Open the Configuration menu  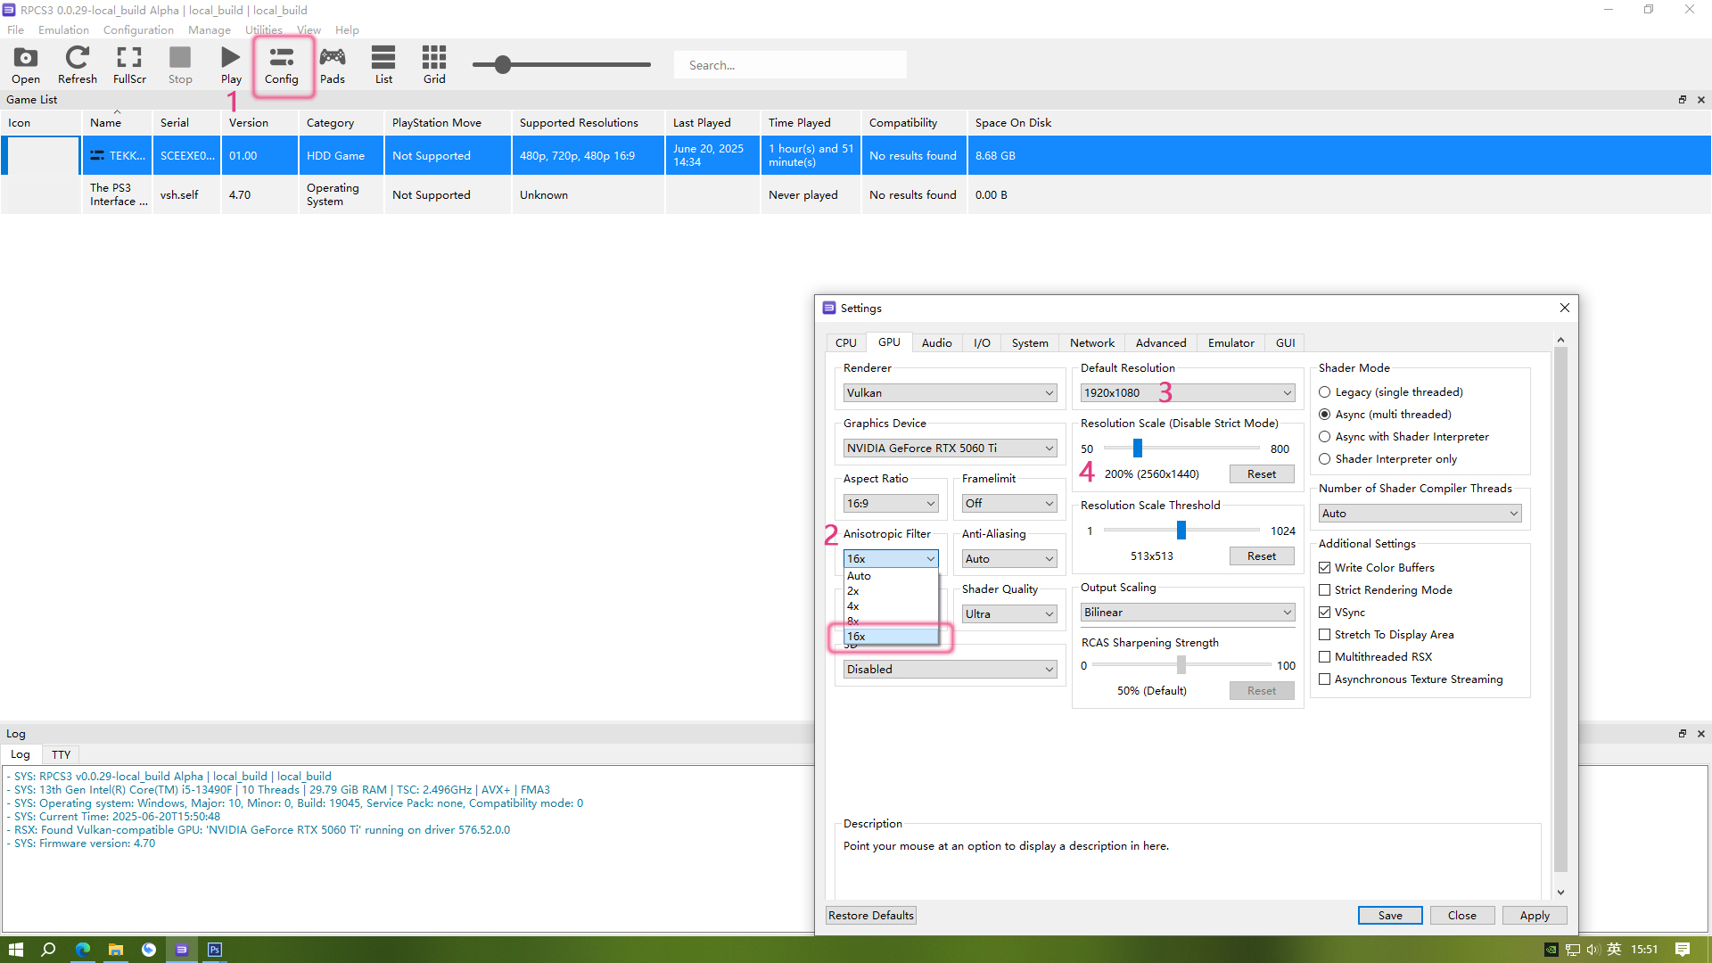point(138,30)
